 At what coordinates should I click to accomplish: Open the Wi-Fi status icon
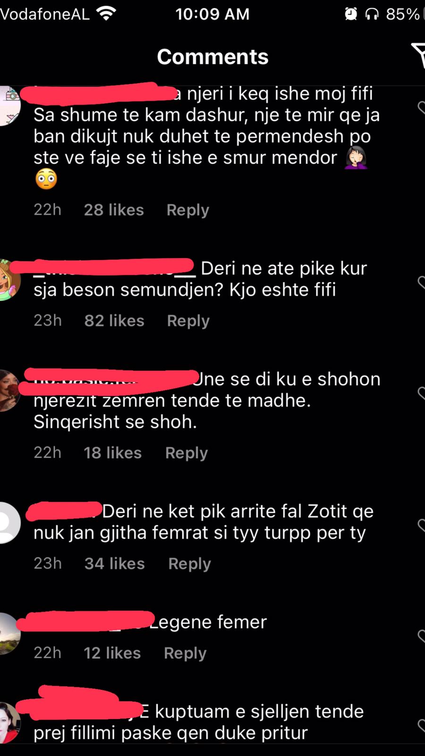coord(106,14)
